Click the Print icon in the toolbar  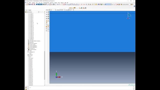31,4
